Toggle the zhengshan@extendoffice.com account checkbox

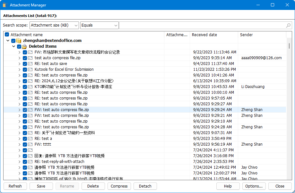click(13, 40)
